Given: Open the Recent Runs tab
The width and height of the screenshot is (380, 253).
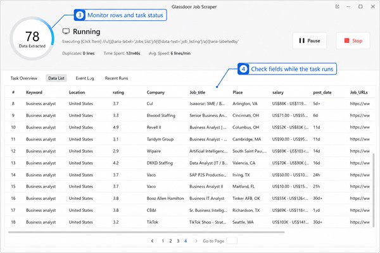Looking at the screenshot, I should pyautogui.click(x=117, y=78).
